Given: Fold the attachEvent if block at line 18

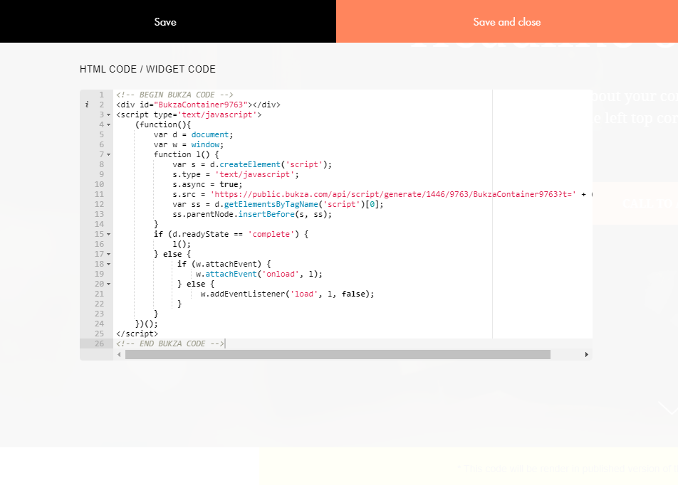Looking at the screenshot, I should point(108,264).
